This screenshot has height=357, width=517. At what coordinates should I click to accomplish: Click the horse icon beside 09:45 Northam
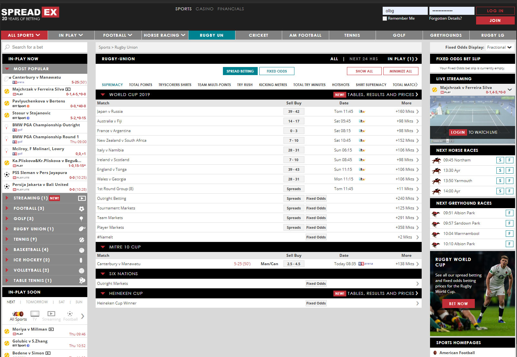point(436,160)
